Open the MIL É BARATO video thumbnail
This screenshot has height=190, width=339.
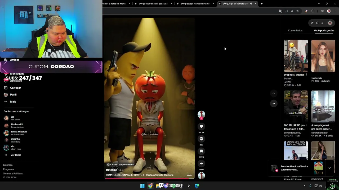coord(296,106)
